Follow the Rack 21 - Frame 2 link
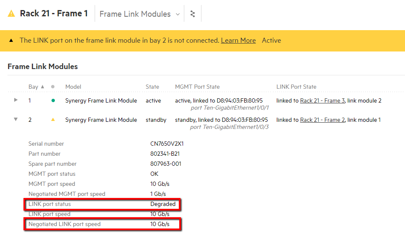This screenshot has width=405, height=239. (x=322, y=120)
